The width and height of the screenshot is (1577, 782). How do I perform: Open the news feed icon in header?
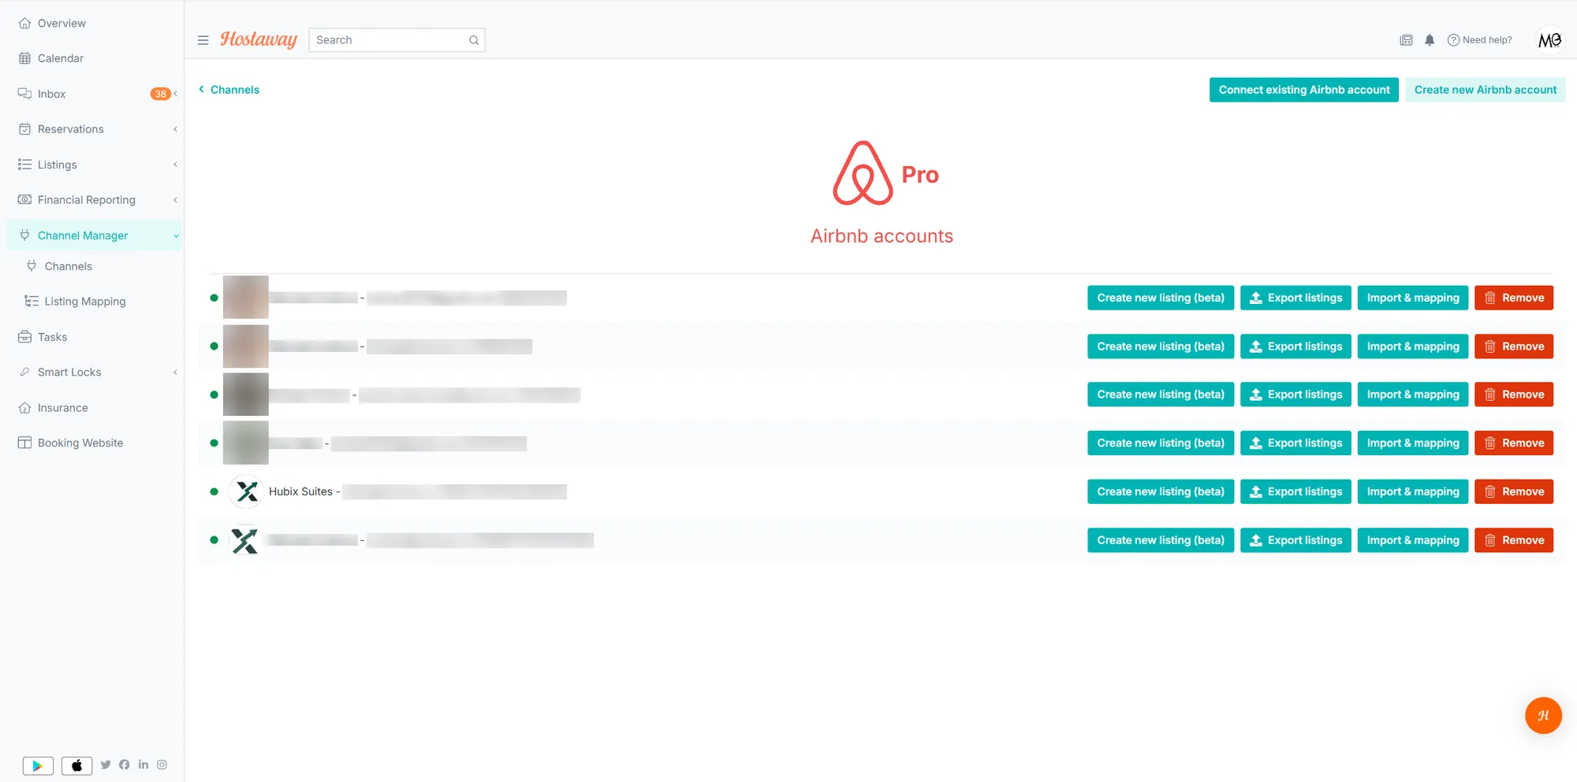(1406, 40)
